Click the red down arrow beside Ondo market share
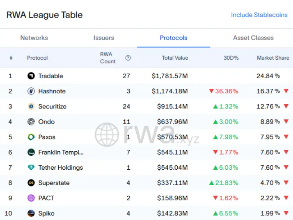Screen dimensions: 293x220 point(286,121)
